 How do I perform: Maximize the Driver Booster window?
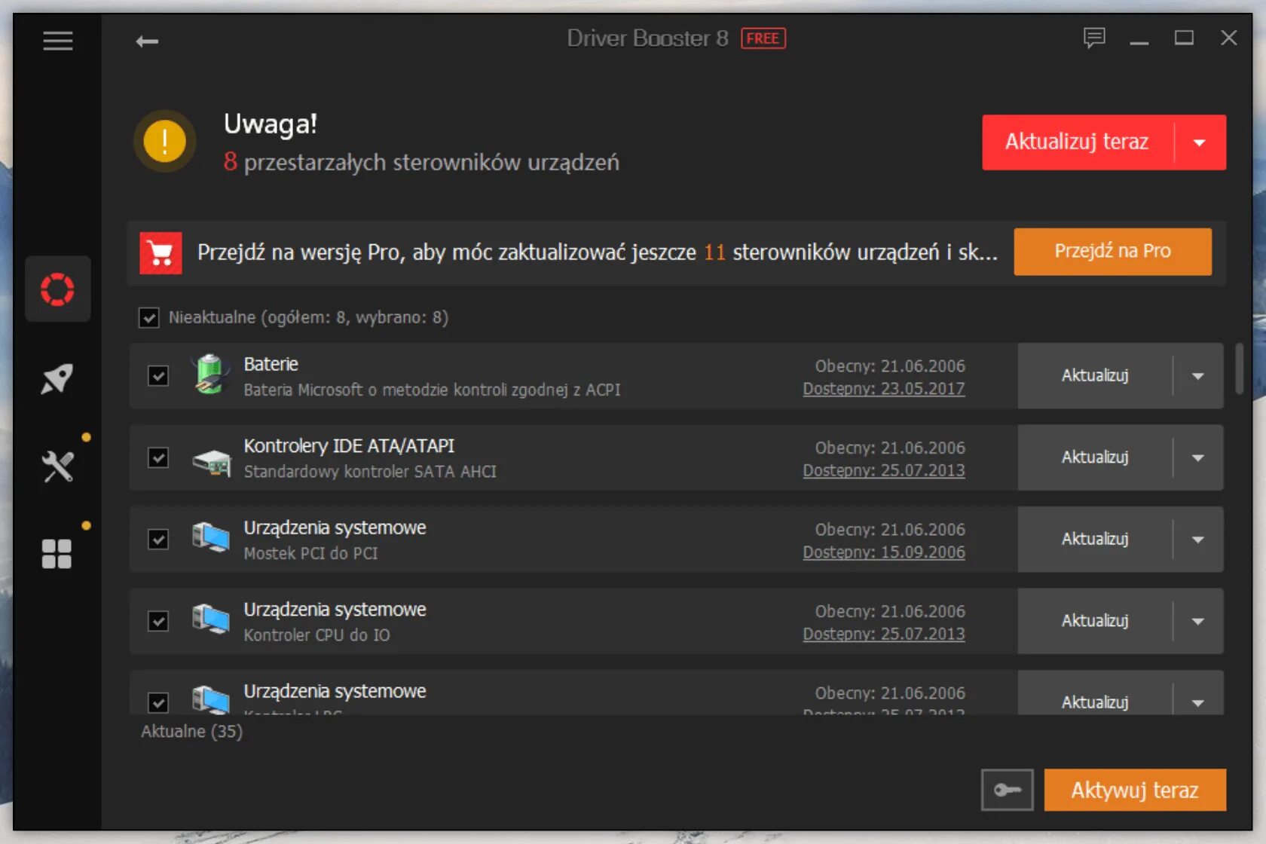(x=1184, y=38)
